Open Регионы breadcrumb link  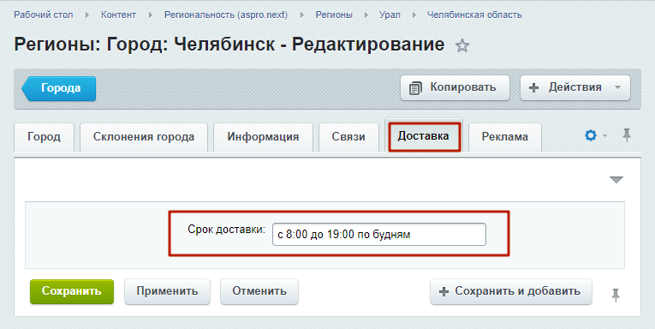tap(334, 15)
